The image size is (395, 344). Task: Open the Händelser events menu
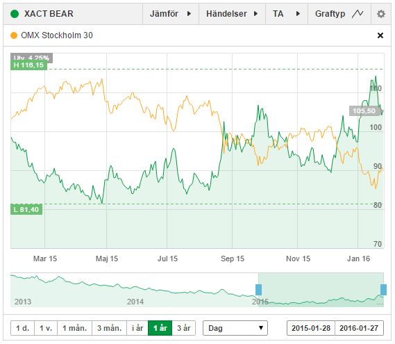click(232, 14)
